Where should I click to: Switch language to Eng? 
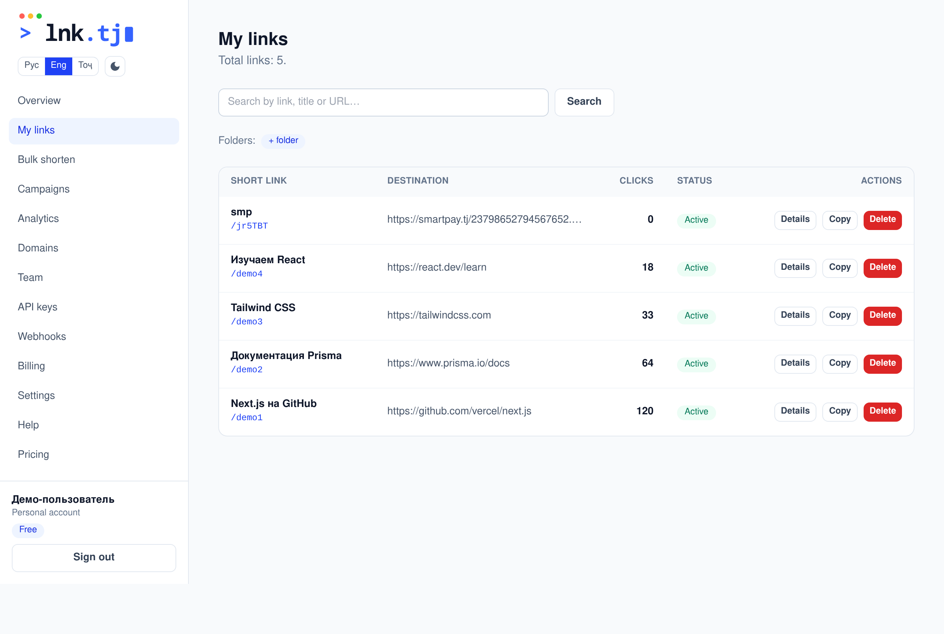tap(59, 66)
